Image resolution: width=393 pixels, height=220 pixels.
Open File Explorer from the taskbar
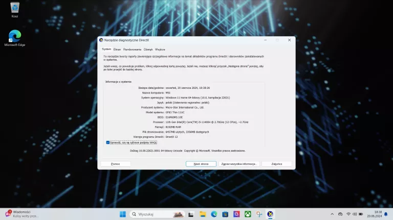(203, 214)
